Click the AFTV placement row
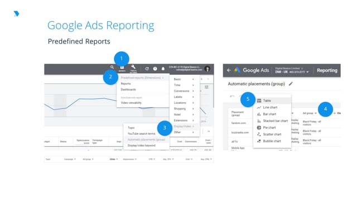 [x=234, y=142]
